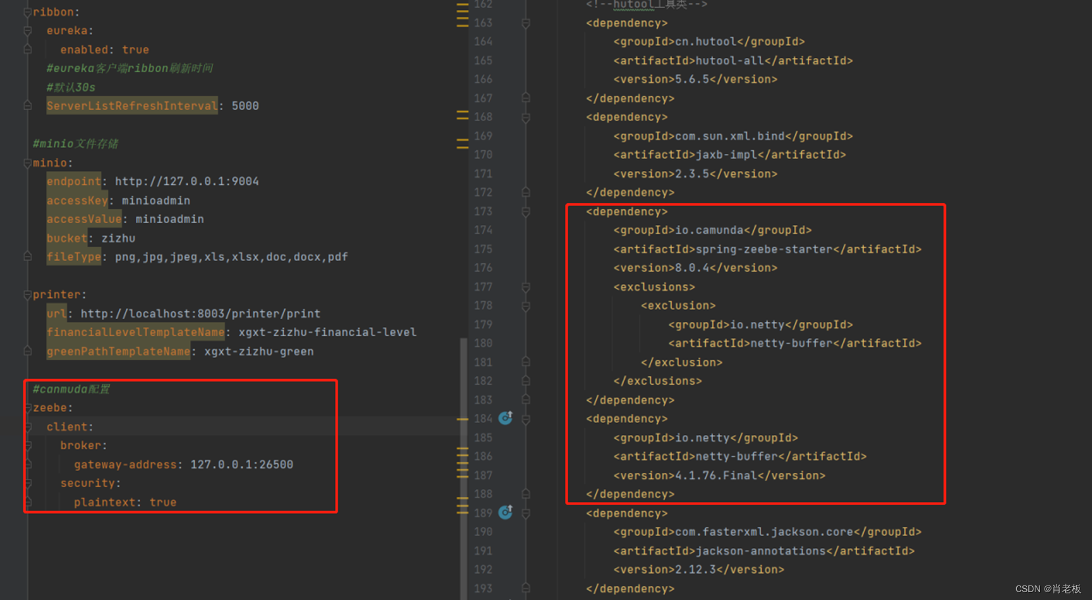This screenshot has width=1092, height=600.
Task: Click the yellow warning stripe beside line 184
Action: (x=462, y=419)
